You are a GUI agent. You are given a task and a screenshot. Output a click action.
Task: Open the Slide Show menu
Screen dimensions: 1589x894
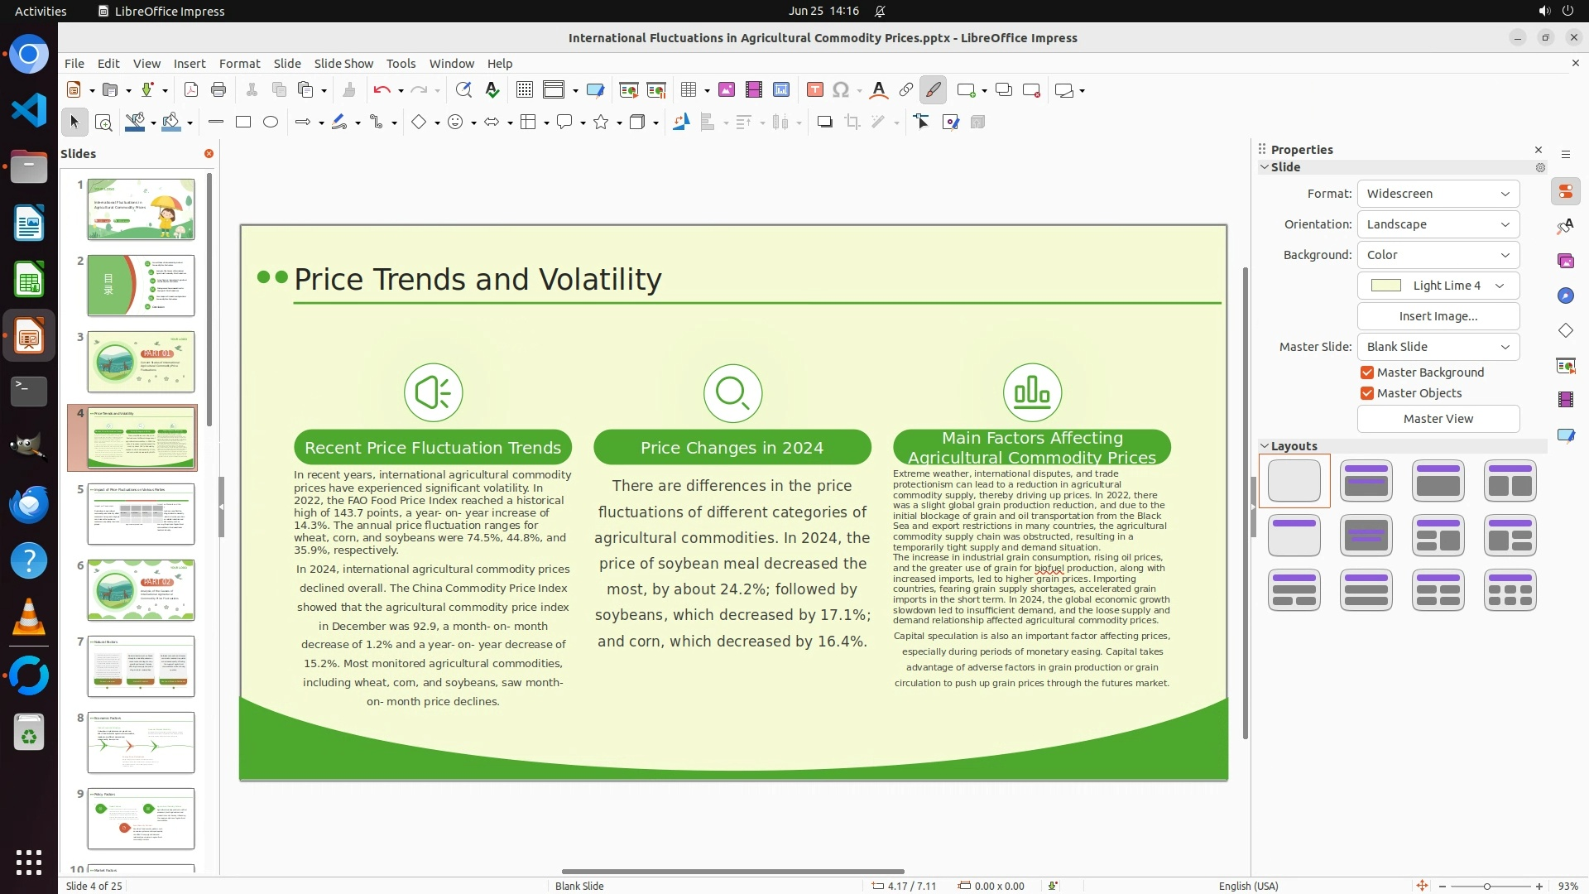343,64
